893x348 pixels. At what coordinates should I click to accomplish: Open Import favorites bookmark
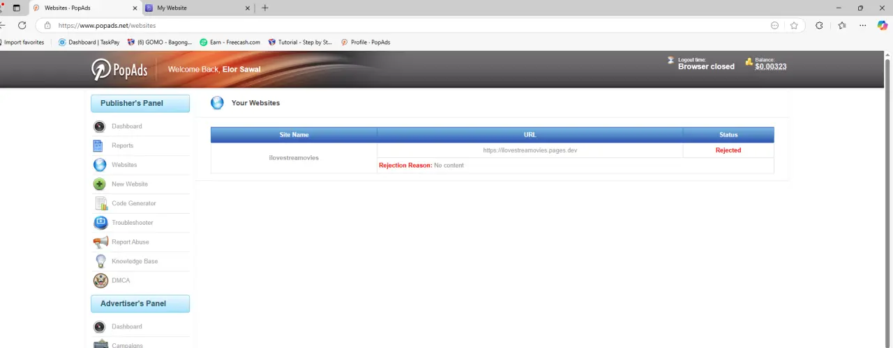click(x=22, y=42)
